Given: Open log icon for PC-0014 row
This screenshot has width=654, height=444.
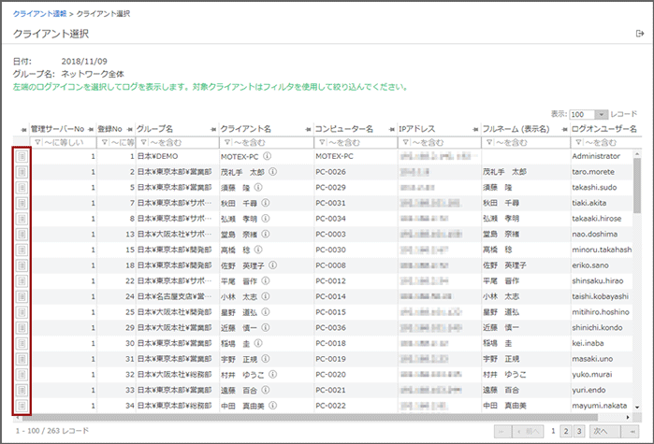Looking at the screenshot, I should [x=22, y=297].
